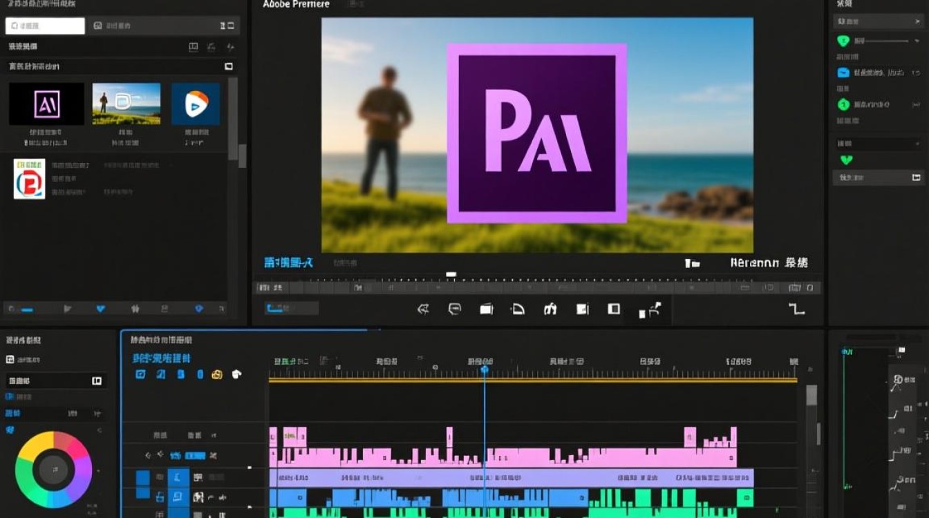This screenshot has width=929, height=518.
Task: Select the red number 2 logo item
Action: (x=29, y=179)
